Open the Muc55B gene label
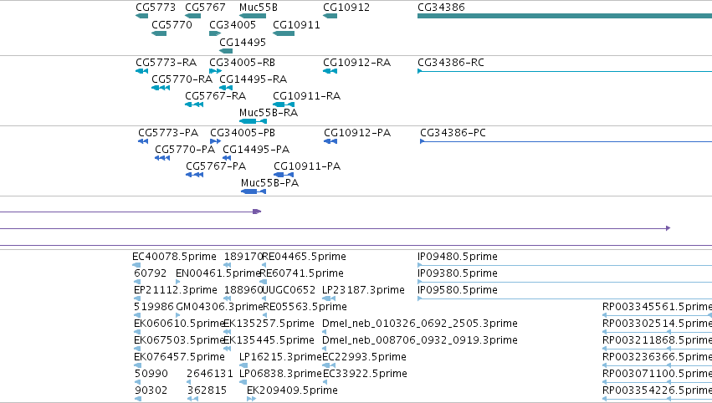Image resolution: width=712 pixels, height=403 pixels. point(259,8)
